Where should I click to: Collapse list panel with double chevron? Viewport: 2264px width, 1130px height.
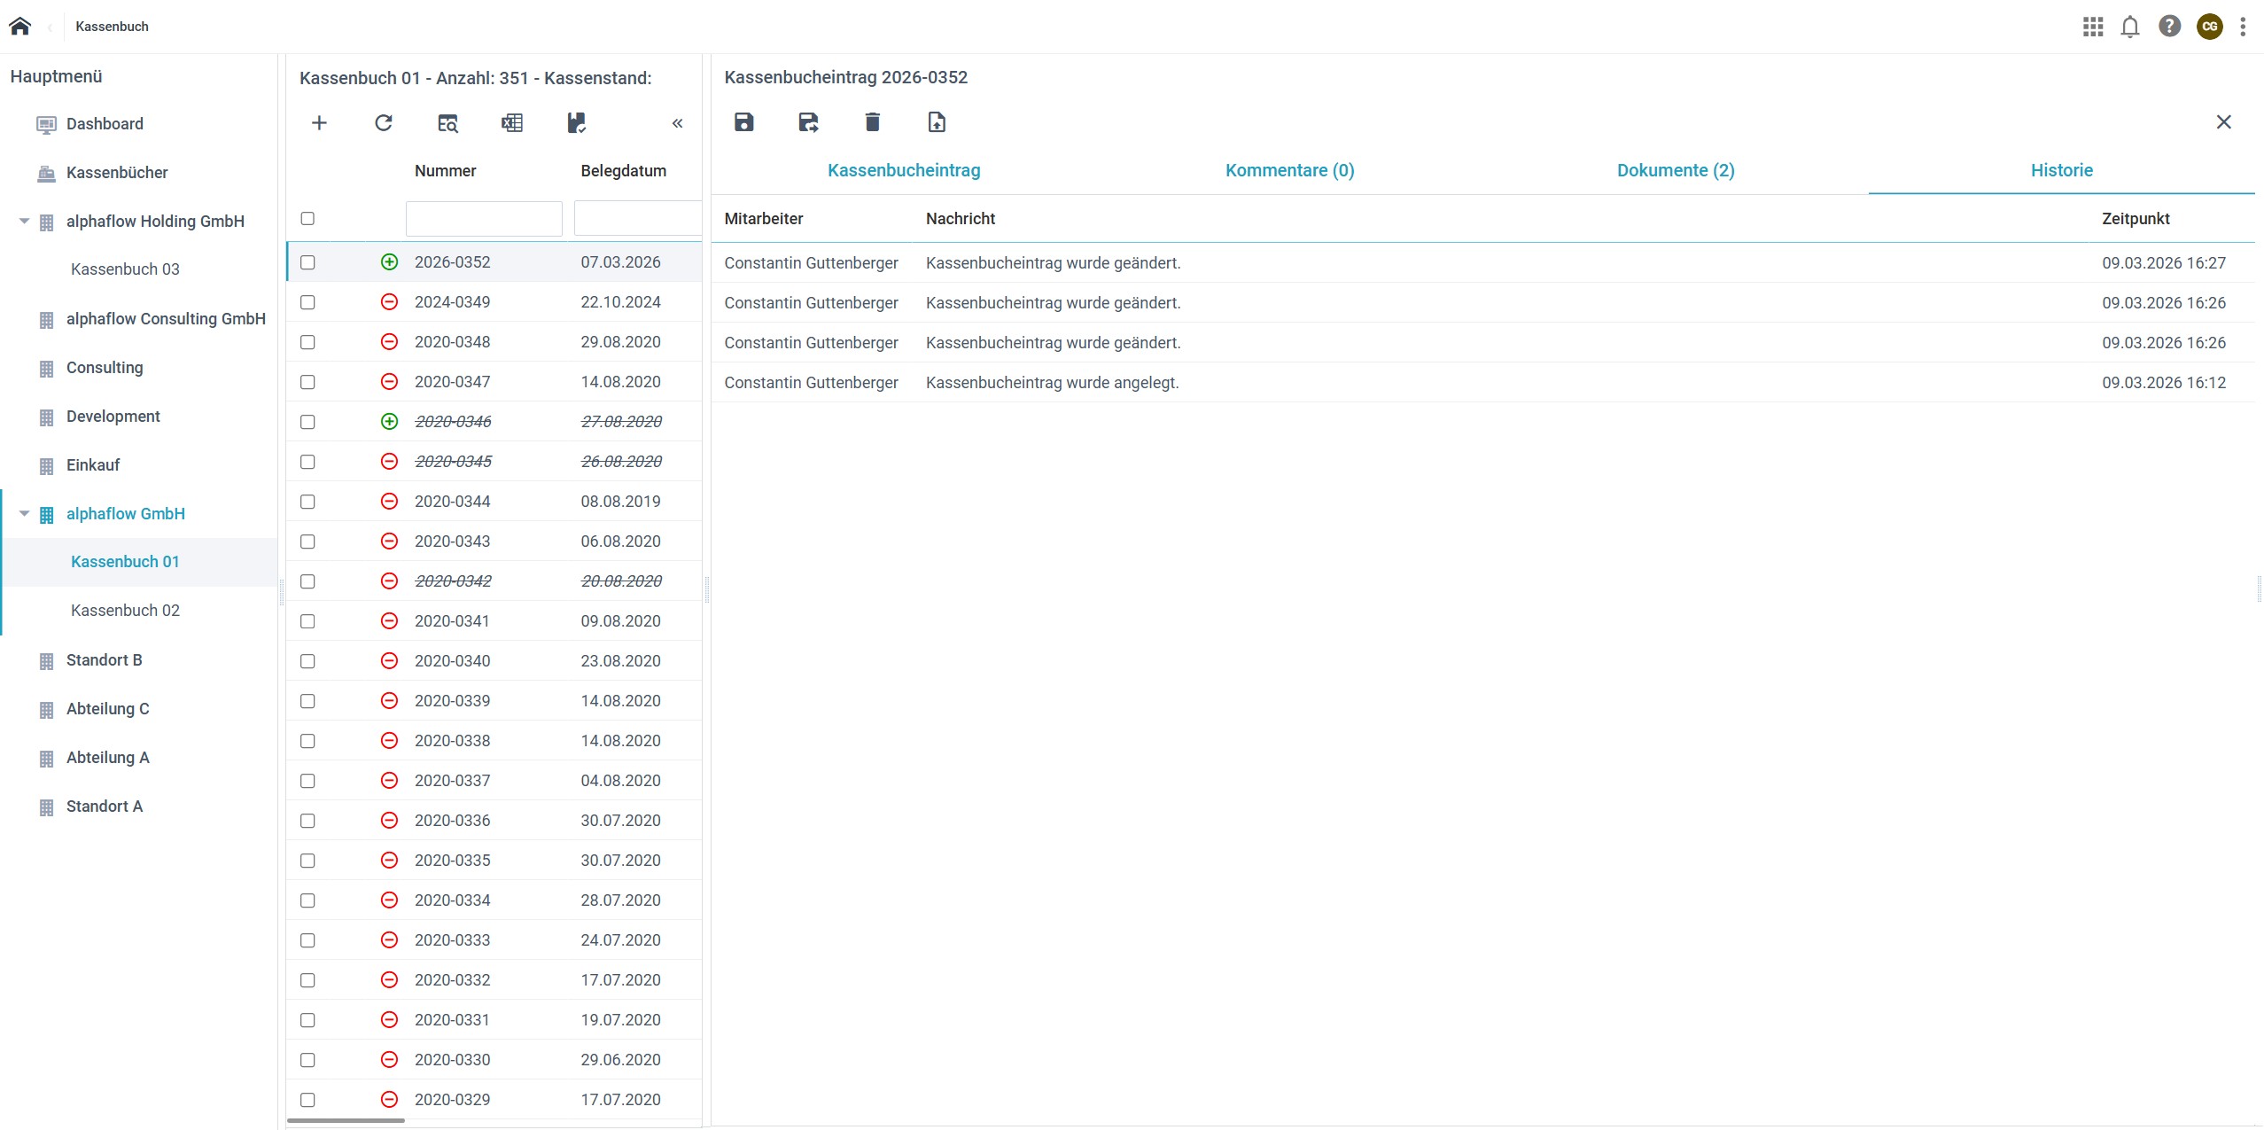[677, 123]
